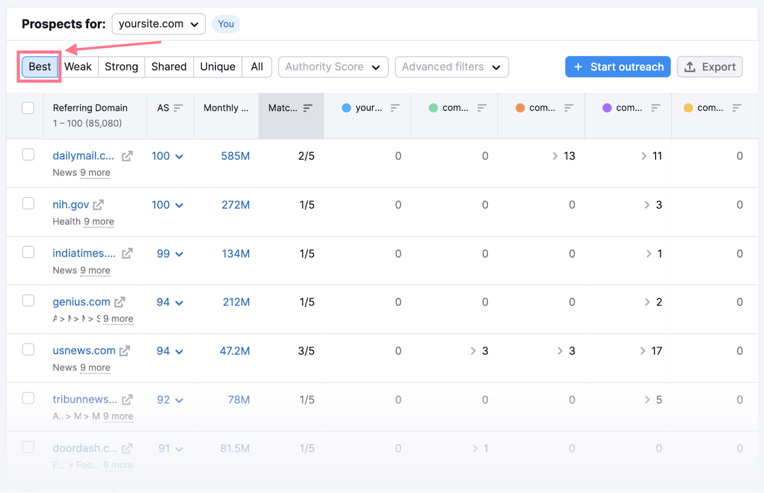The image size is (764, 493).
Task: Click the Export icon button
Action: tap(690, 67)
